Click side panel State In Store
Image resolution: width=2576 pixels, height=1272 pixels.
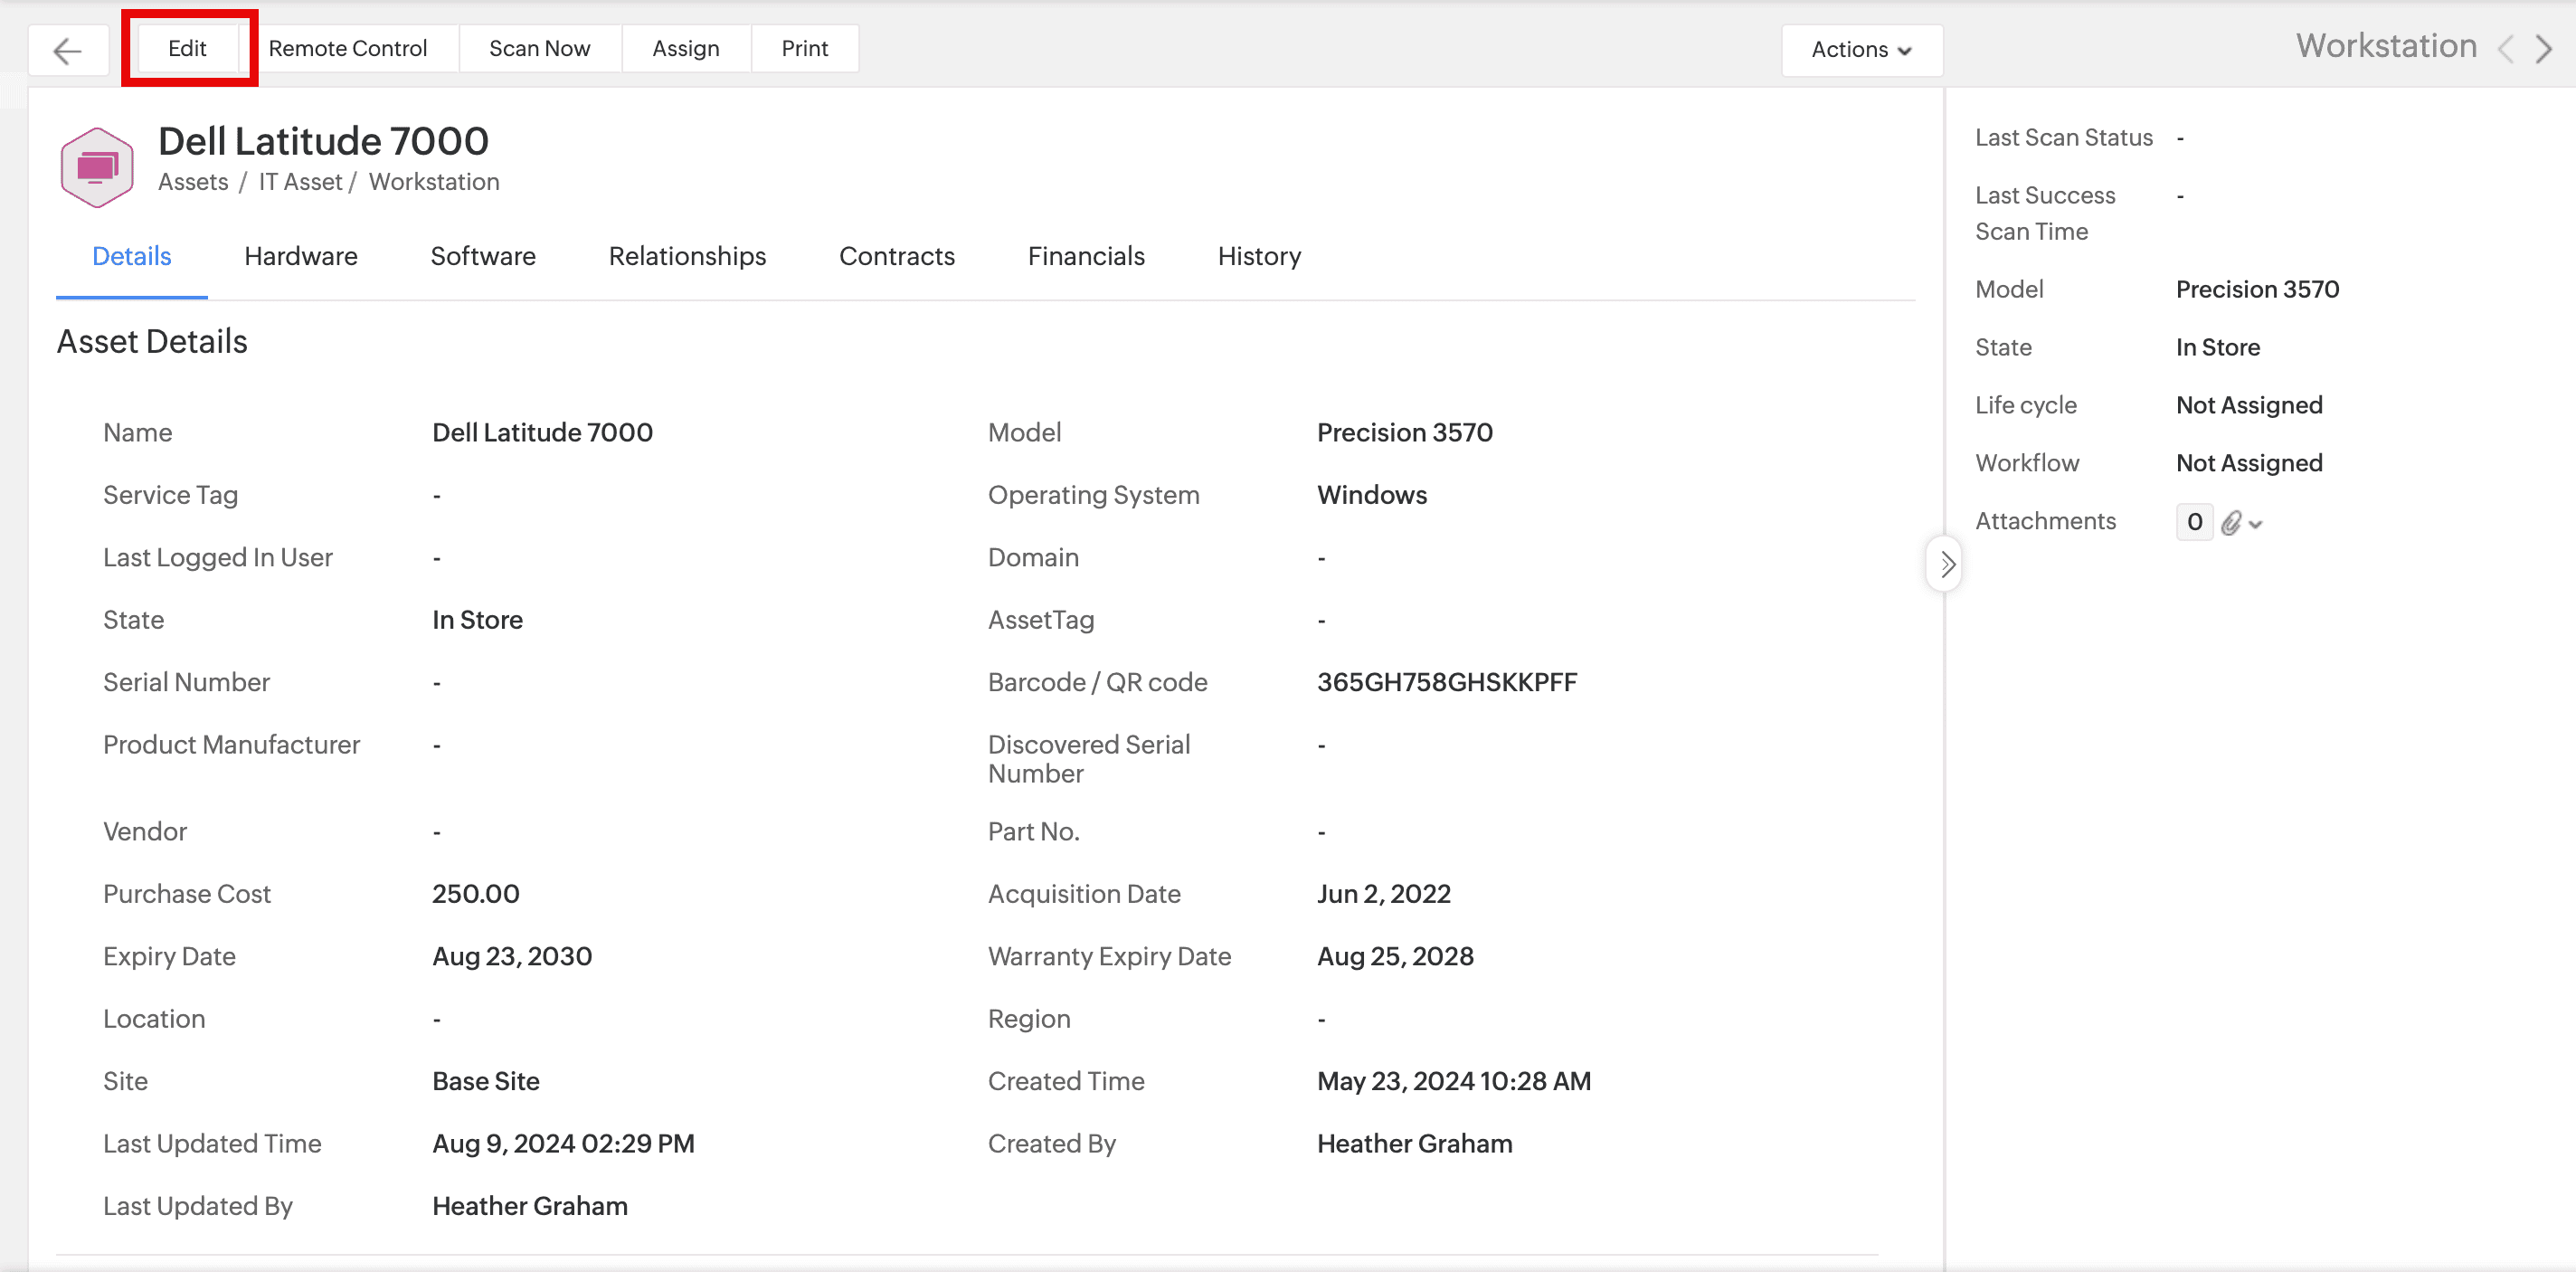(x=2218, y=348)
